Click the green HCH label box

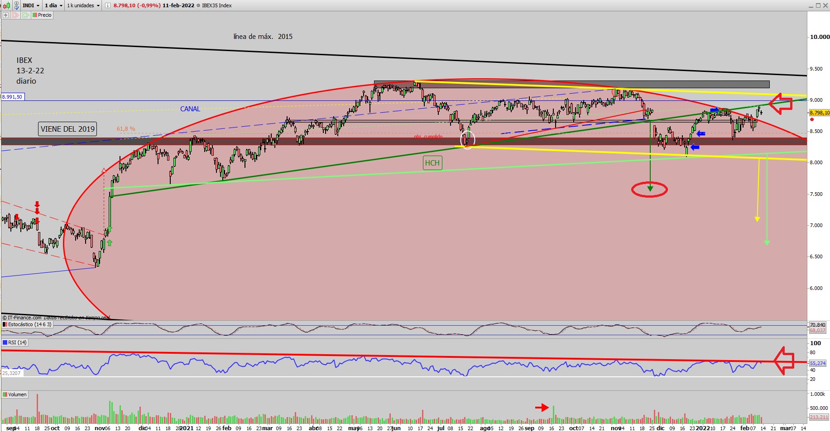[432, 163]
